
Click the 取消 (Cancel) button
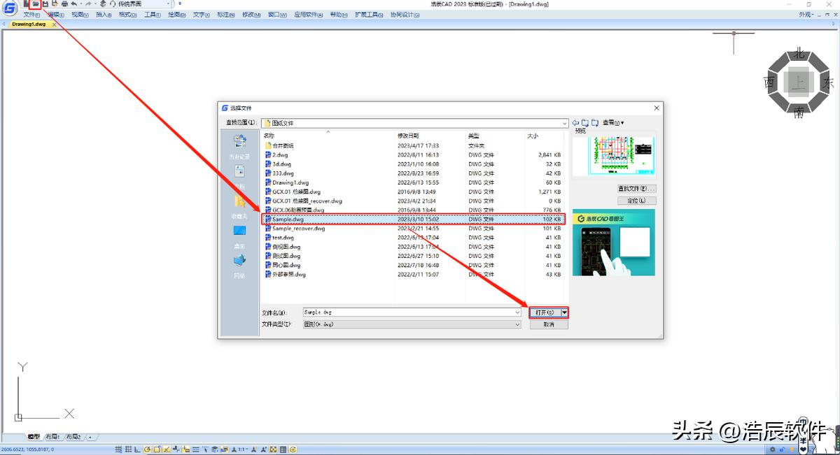(548, 324)
